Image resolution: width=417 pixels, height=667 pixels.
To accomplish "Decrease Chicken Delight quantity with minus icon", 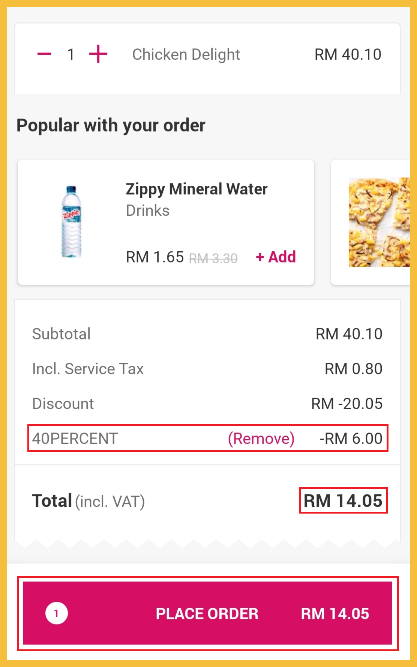I will coord(44,54).
